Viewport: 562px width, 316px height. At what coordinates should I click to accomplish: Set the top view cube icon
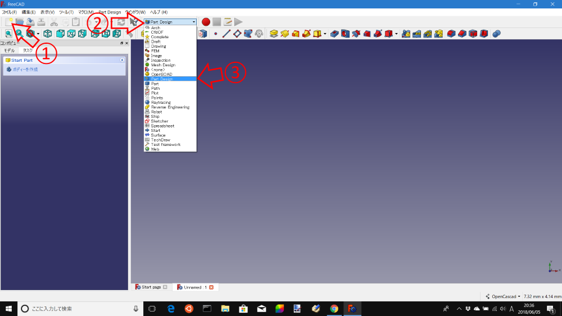point(71,34)
